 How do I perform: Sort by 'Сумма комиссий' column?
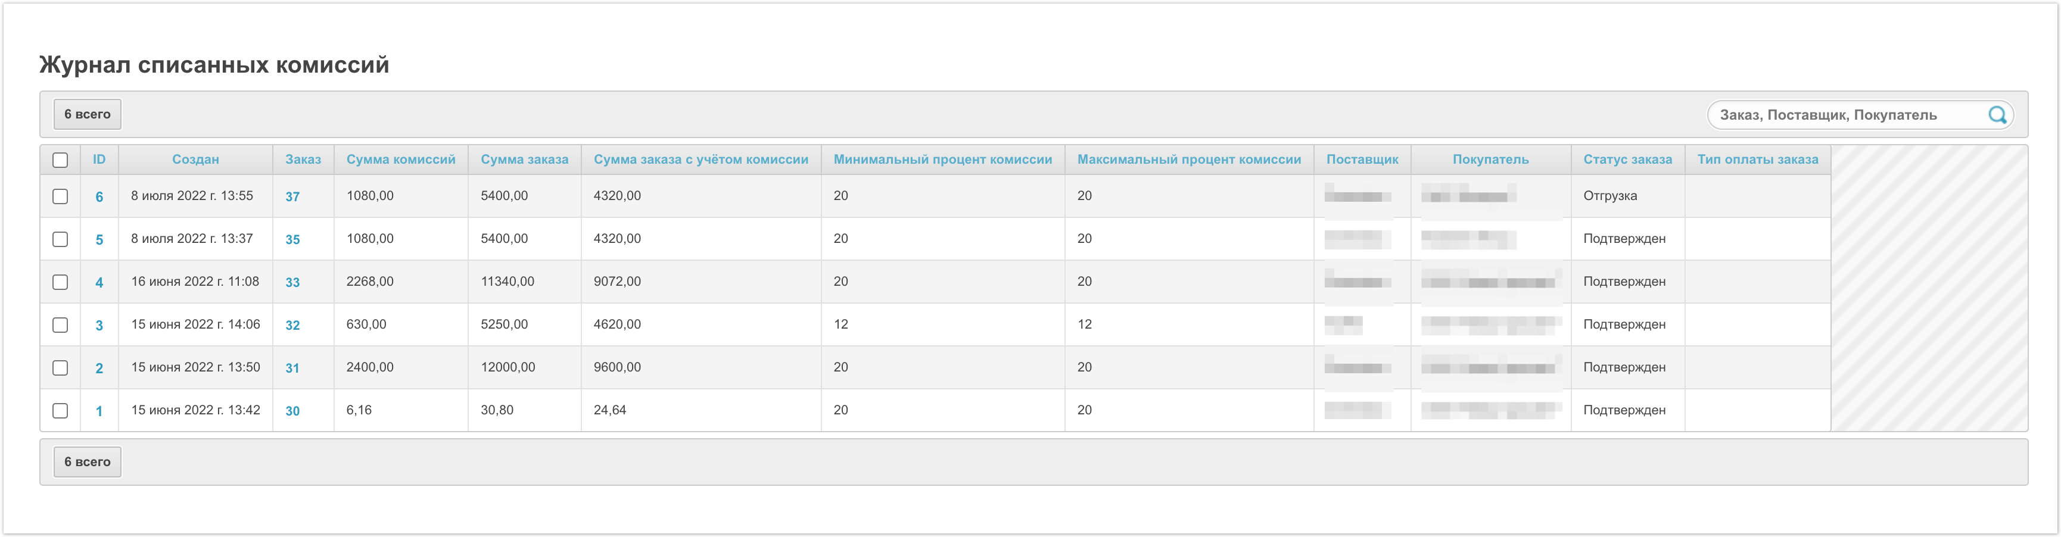pos(401,160)
